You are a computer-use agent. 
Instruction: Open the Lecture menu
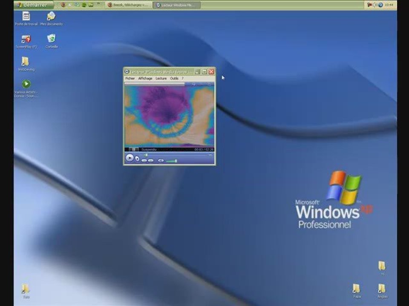click(161, 78)
